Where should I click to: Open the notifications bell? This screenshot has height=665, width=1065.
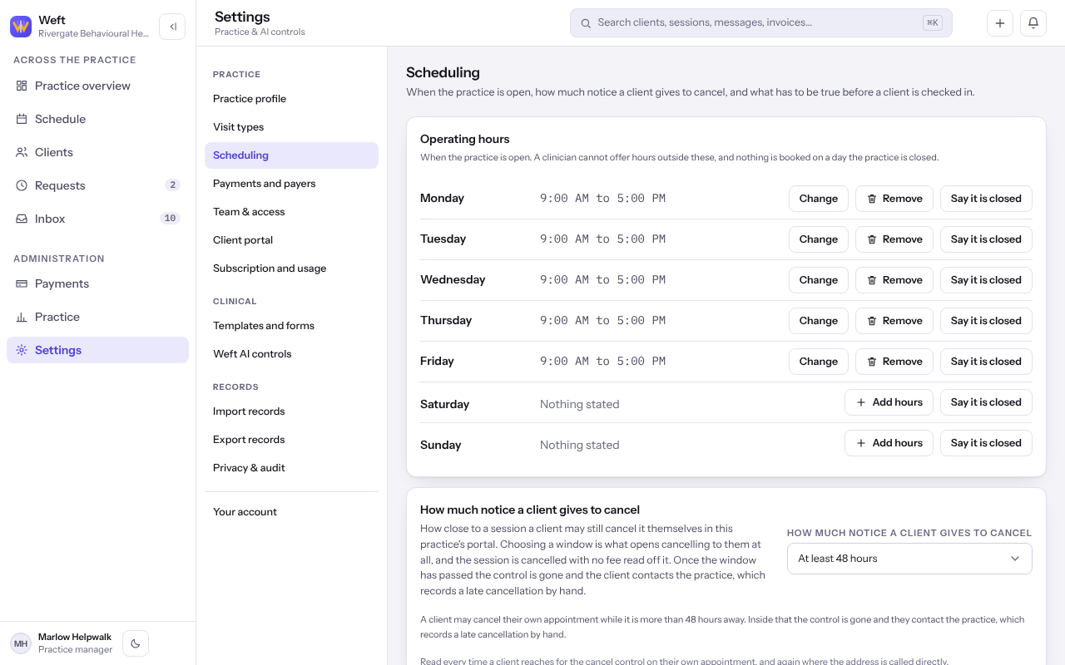tap(1033, 23)
